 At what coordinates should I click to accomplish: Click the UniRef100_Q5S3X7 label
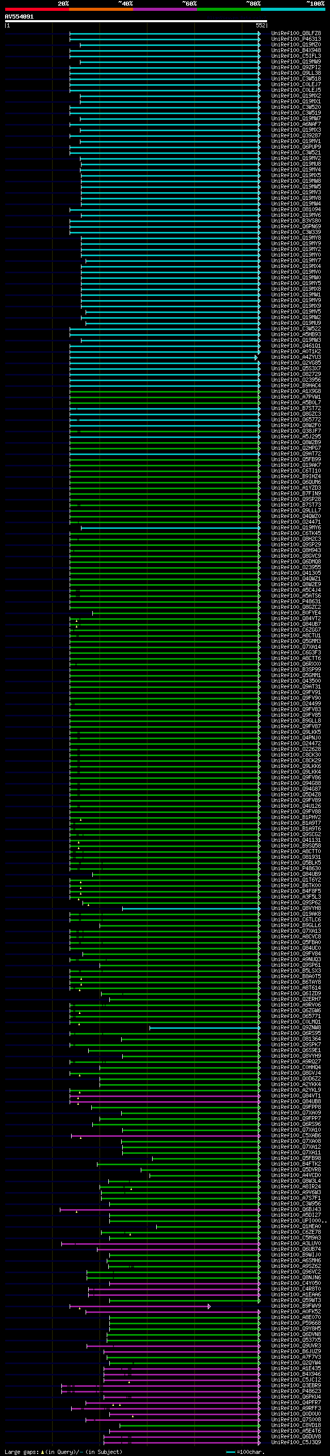click(296, 369)
